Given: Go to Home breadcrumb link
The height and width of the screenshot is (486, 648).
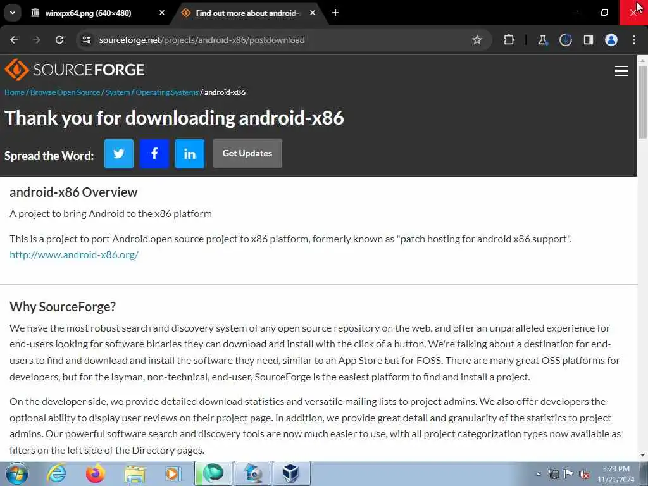Looking at the screenshot, I should [x=15, y=92].
